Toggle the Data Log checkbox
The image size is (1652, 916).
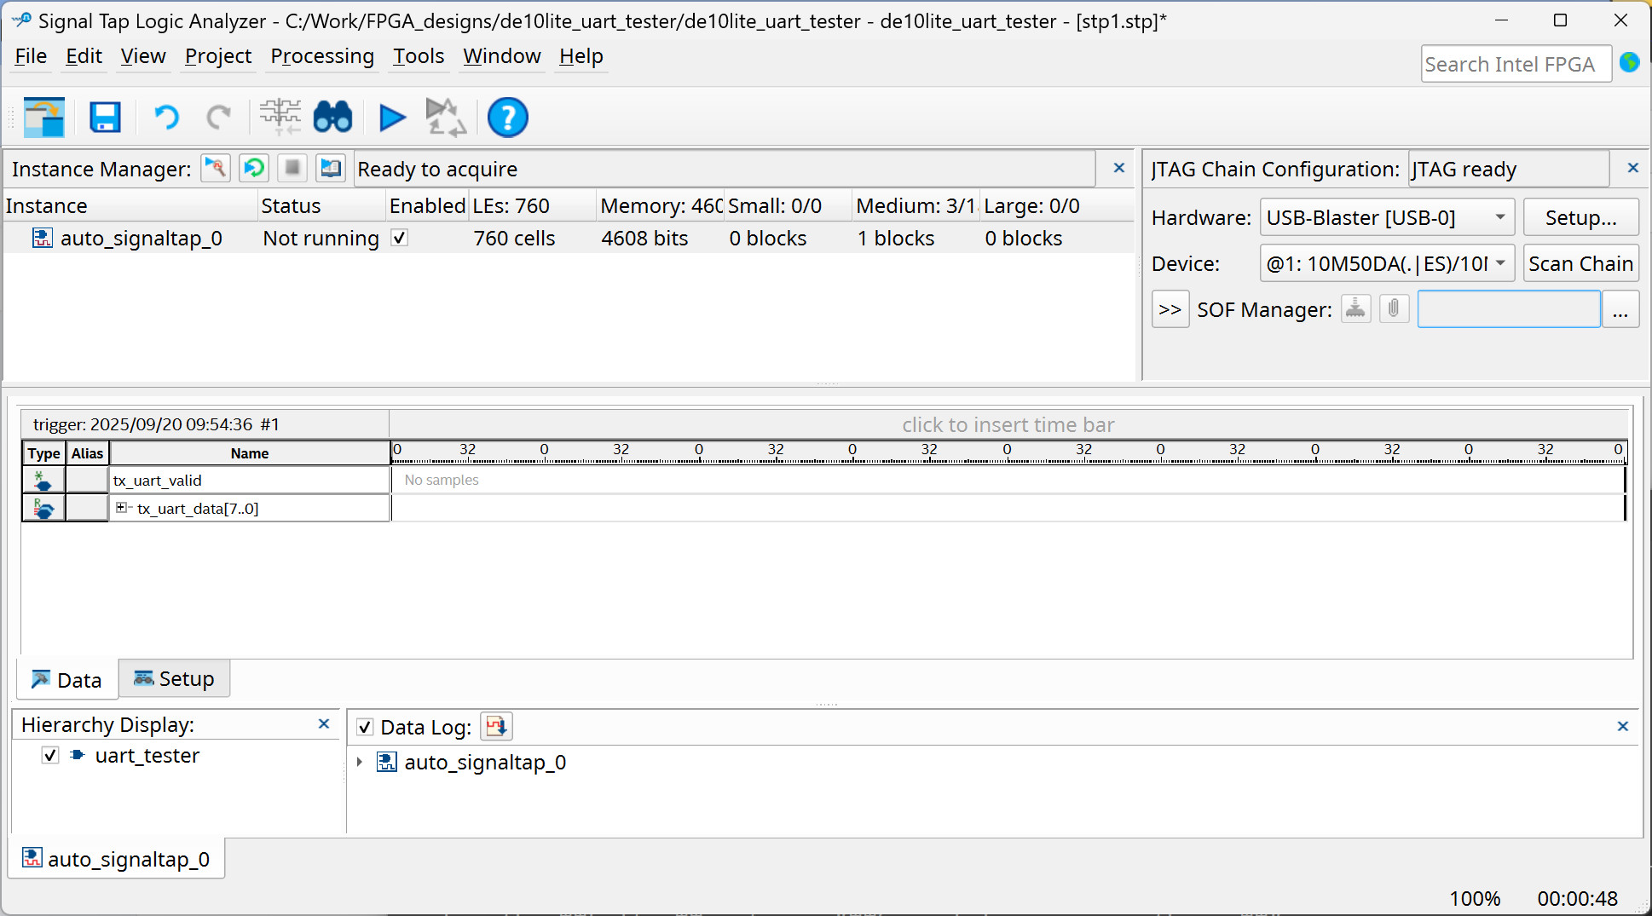[x=365, y=727]
